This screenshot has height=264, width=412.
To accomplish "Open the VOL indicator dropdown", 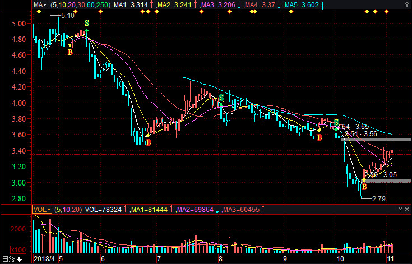I will [41, 209].
